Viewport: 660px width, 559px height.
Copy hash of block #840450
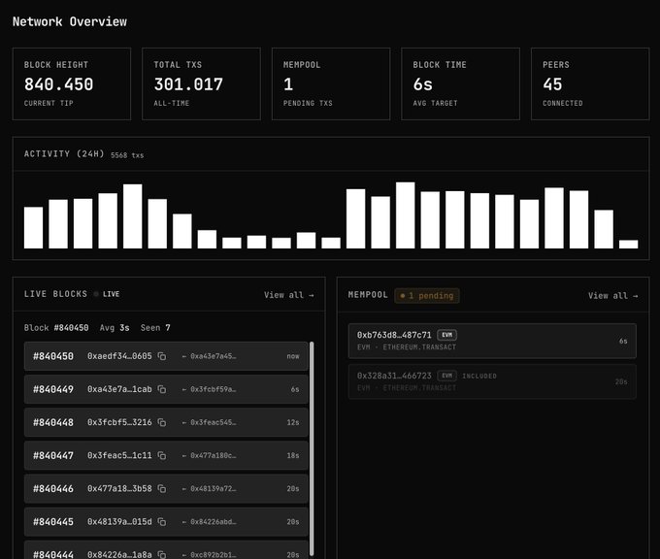[x=162, y=356]
